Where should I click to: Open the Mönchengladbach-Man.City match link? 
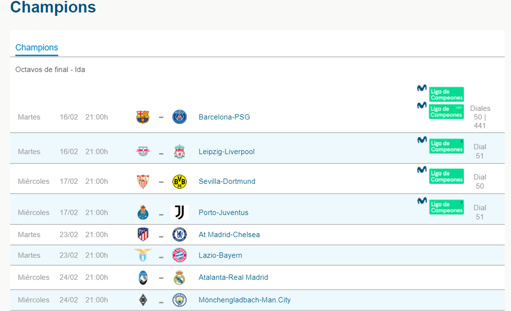pyautogui.click(x=245, y=300)
